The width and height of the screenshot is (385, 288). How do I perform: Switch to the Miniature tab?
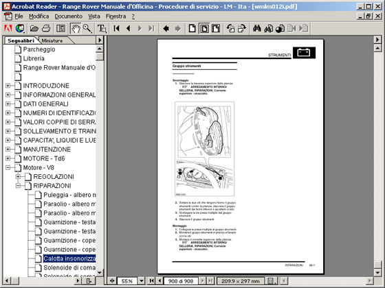tap(52, 40)
